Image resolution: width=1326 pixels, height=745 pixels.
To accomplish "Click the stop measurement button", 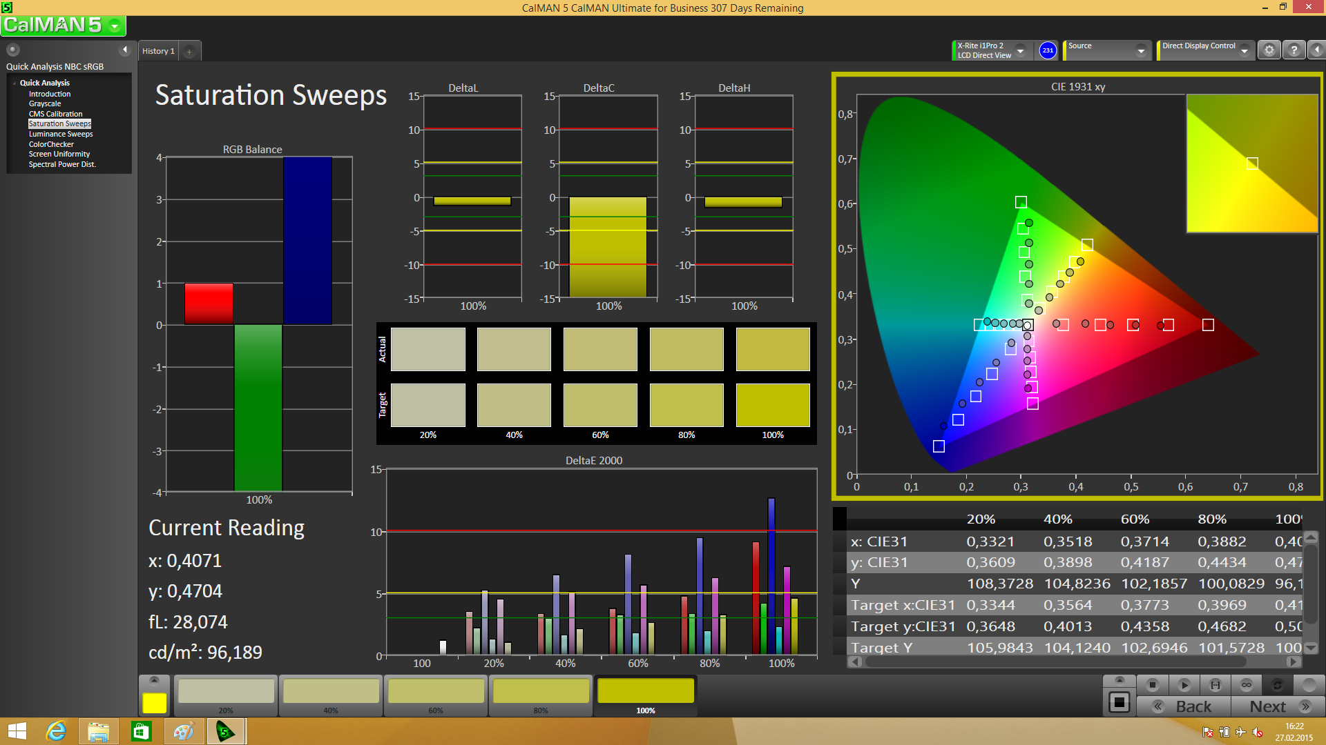I will pyautogui.click(x=1152, y=685).
